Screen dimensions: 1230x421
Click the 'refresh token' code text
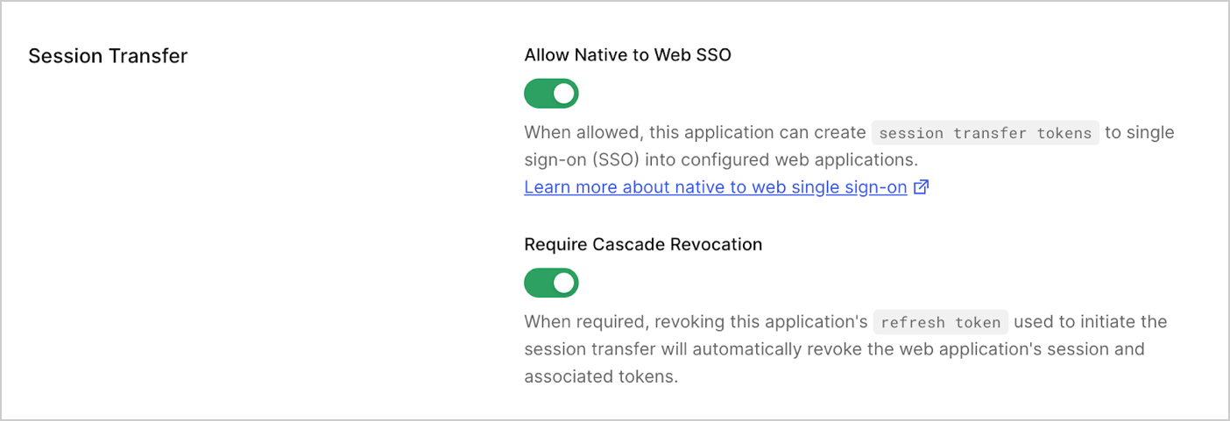(941, 322)
